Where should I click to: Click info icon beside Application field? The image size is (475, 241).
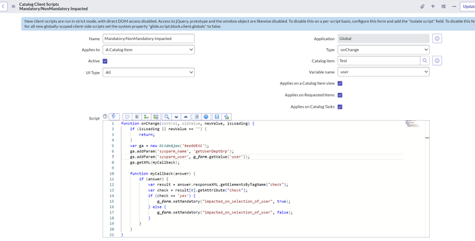(x=437, y=38)
